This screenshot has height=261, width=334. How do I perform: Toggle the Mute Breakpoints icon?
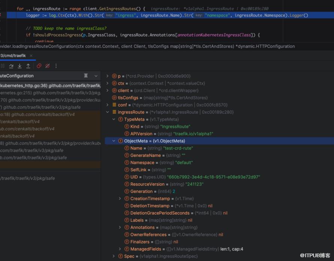pyautogui.click(x=48, y=66)
